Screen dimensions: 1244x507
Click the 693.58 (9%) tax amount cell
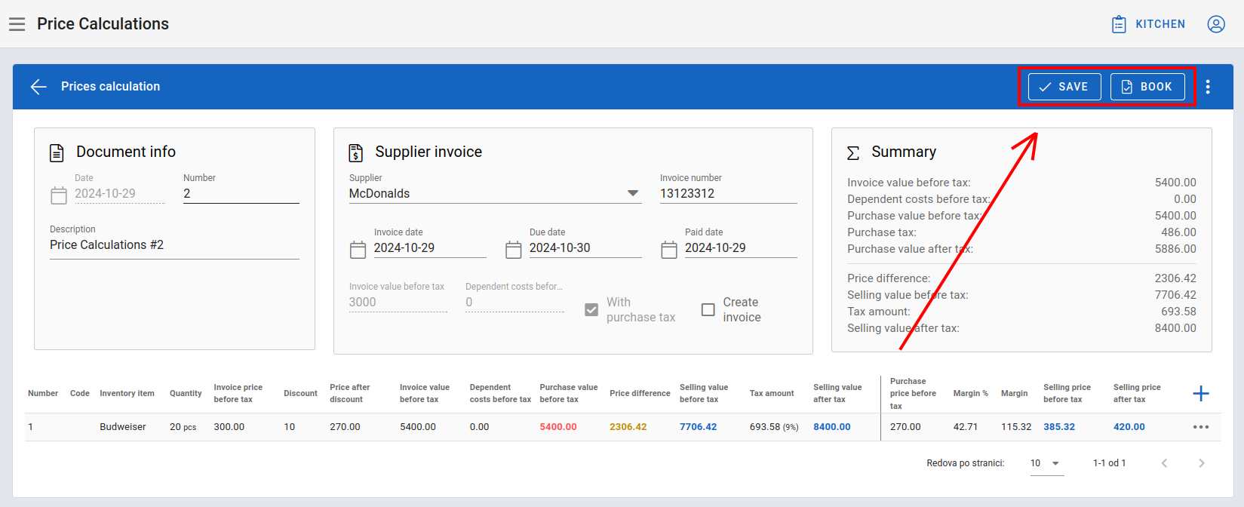(x=774, y=427)
